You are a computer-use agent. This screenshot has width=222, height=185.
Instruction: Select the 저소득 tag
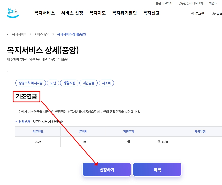[x=106, y=83]
